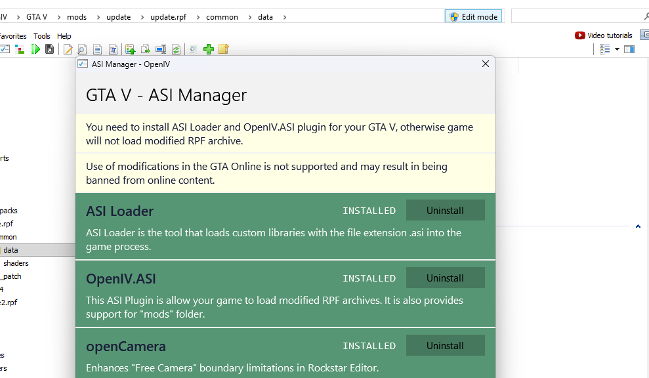Click the red YouTube play icon
This screenshot has width=649, height=378.
tap(580, 35)
